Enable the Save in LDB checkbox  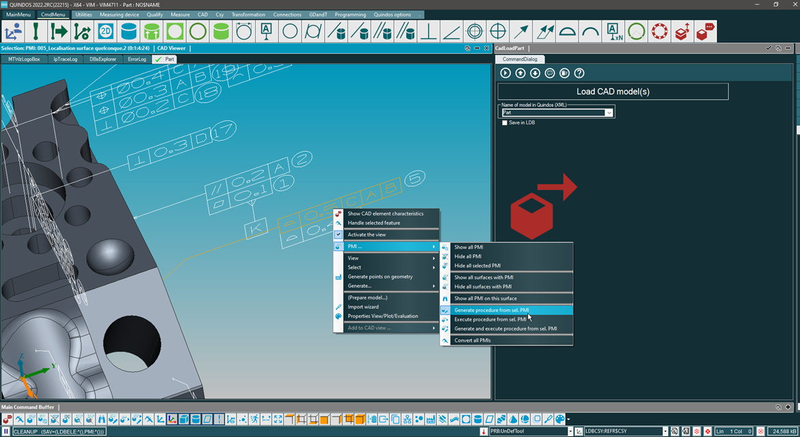505,123
